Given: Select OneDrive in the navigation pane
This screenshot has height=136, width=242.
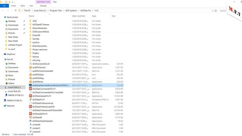Looking at the screenshot, I should [x=11, y=54].
